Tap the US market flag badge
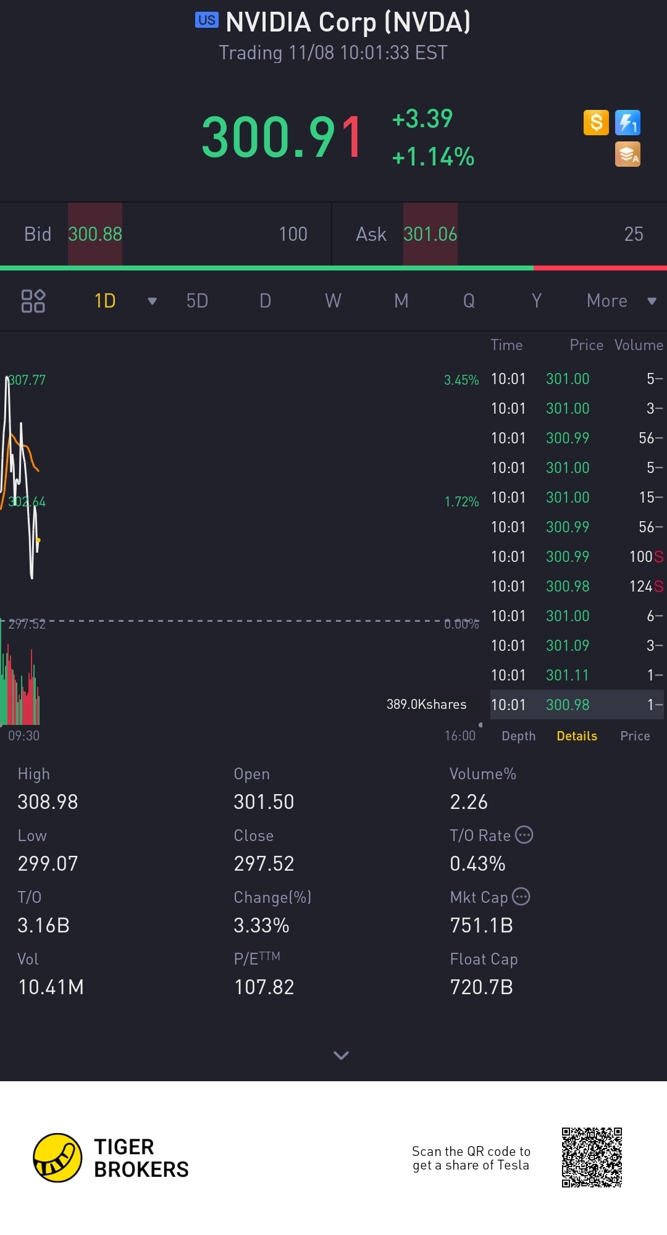Image resolution: width=667 pixels, height=1235 pixels. 207,20
